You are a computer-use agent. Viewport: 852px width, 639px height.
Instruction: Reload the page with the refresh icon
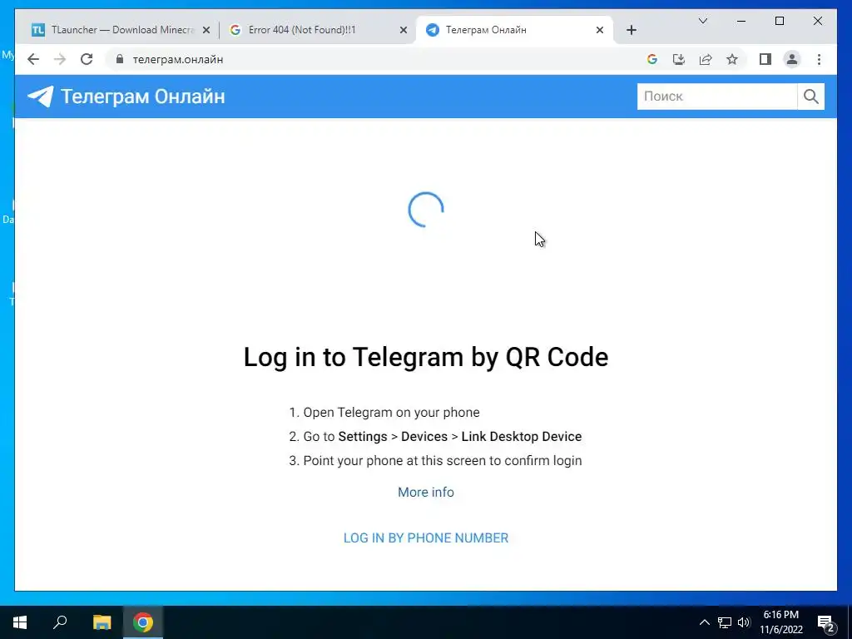[x=87, y=59]
